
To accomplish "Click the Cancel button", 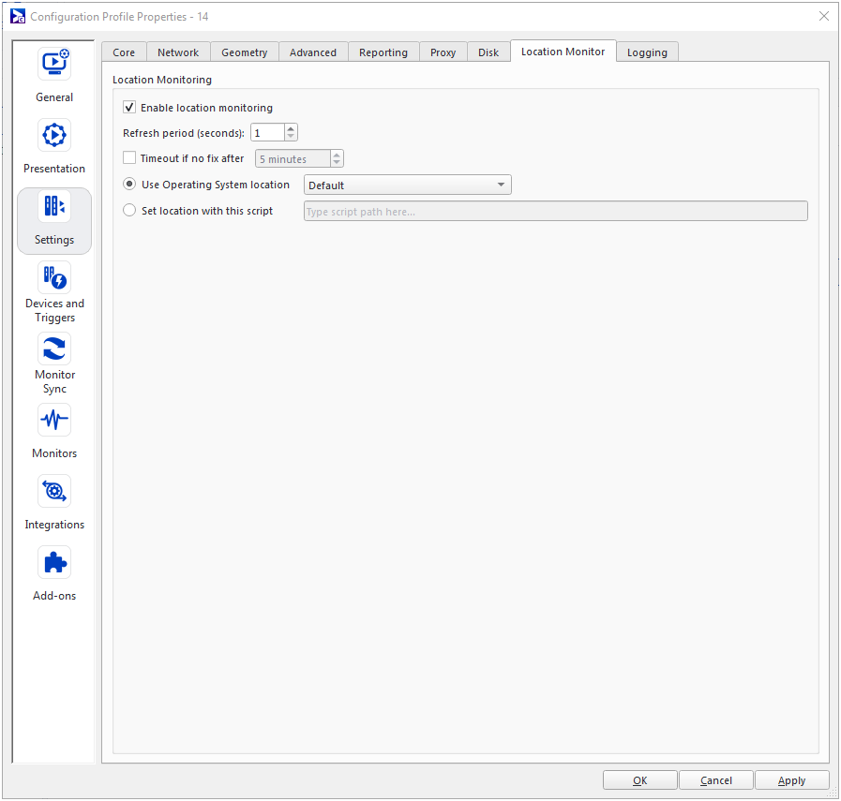I will coord(716,780).
